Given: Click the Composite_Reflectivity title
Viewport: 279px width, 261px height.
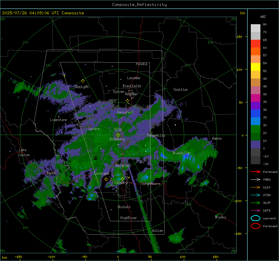Looking at the screenshot, I should [x=139, y=5].
